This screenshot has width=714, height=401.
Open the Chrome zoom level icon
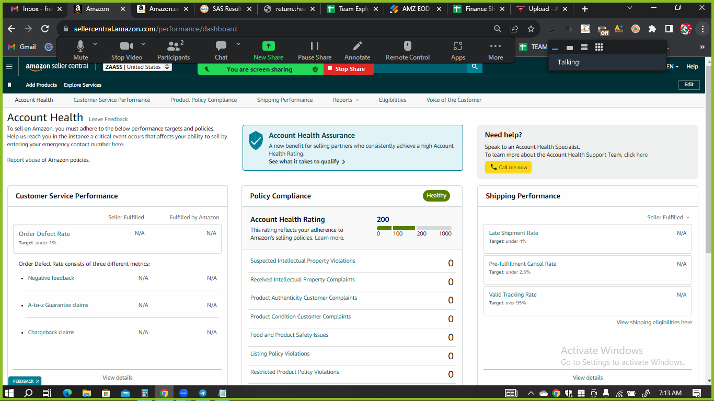pos(498,29)
